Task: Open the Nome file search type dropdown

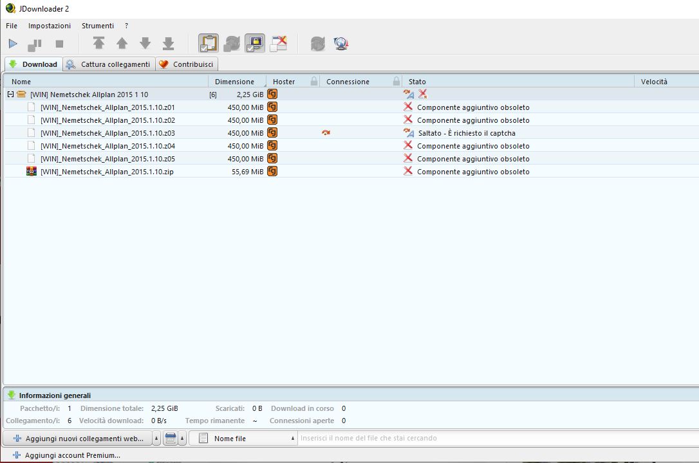Action: [243, 439]
